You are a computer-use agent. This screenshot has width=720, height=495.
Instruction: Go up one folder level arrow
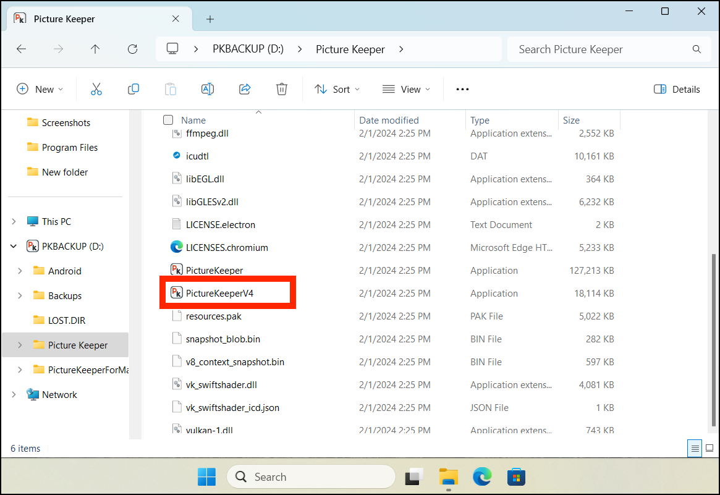click(95, 49)
